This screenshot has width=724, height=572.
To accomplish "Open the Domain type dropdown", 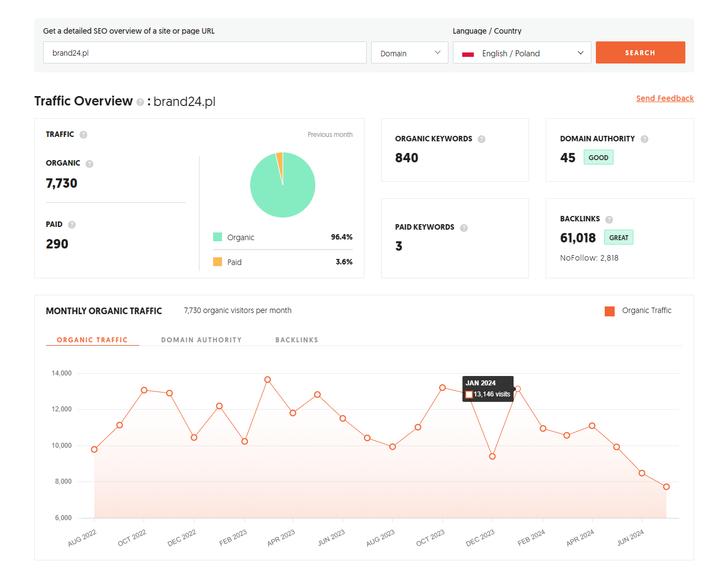I will point(409,52).
